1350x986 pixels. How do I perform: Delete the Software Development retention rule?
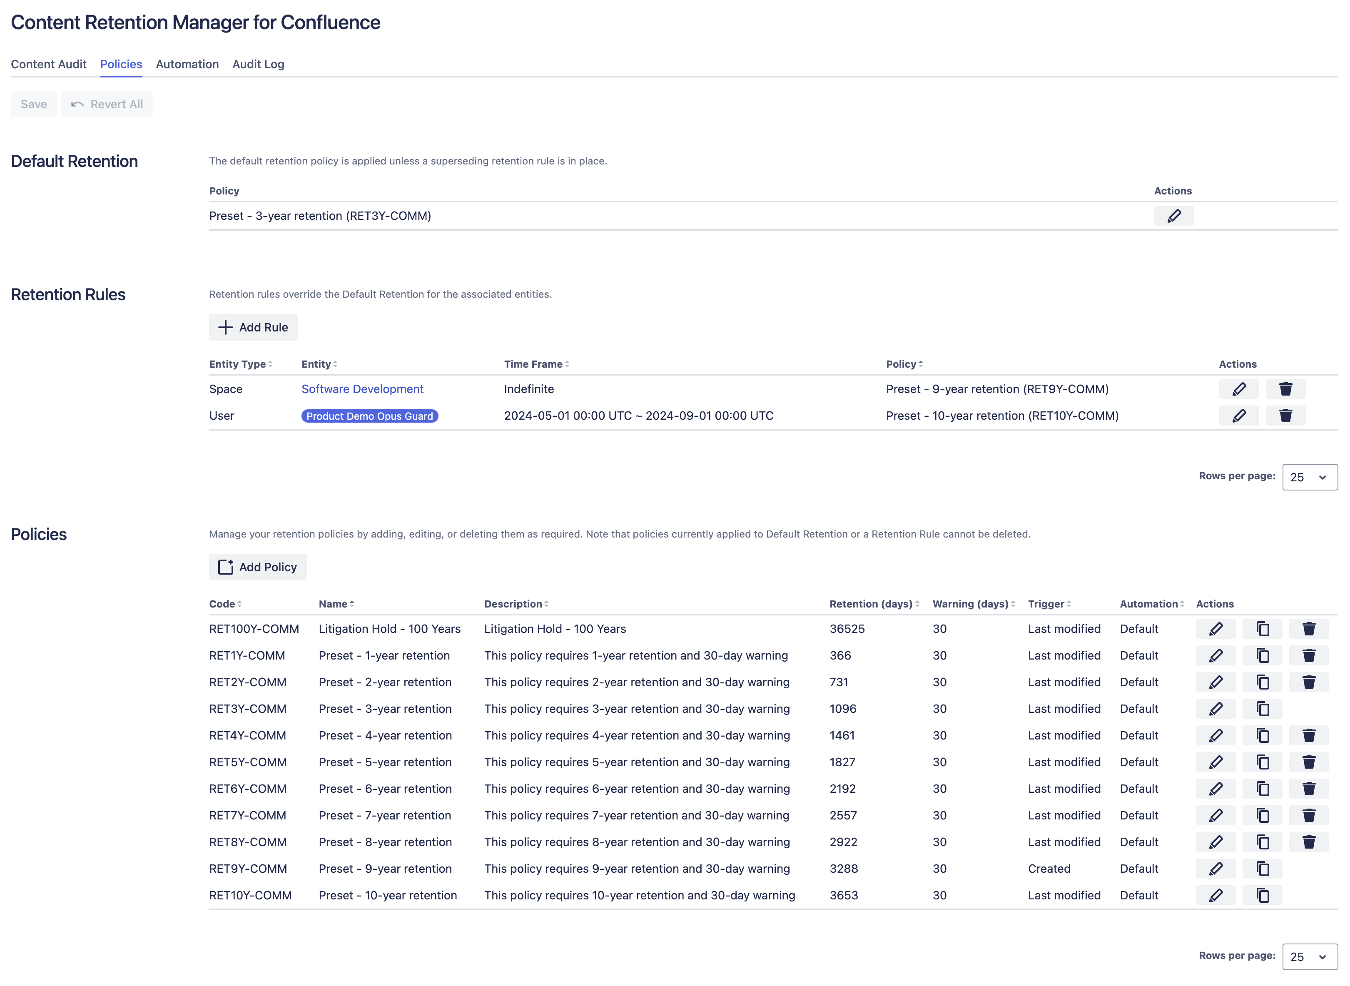[x=1285, y=389]
